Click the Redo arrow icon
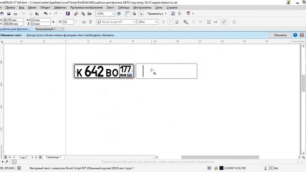 [55, 14]
